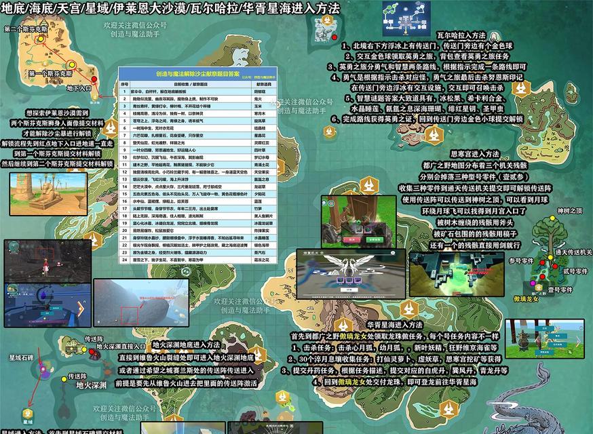Click the red dot beside the small northern island
Screen dimensions: 593x434
click(334, 37)
